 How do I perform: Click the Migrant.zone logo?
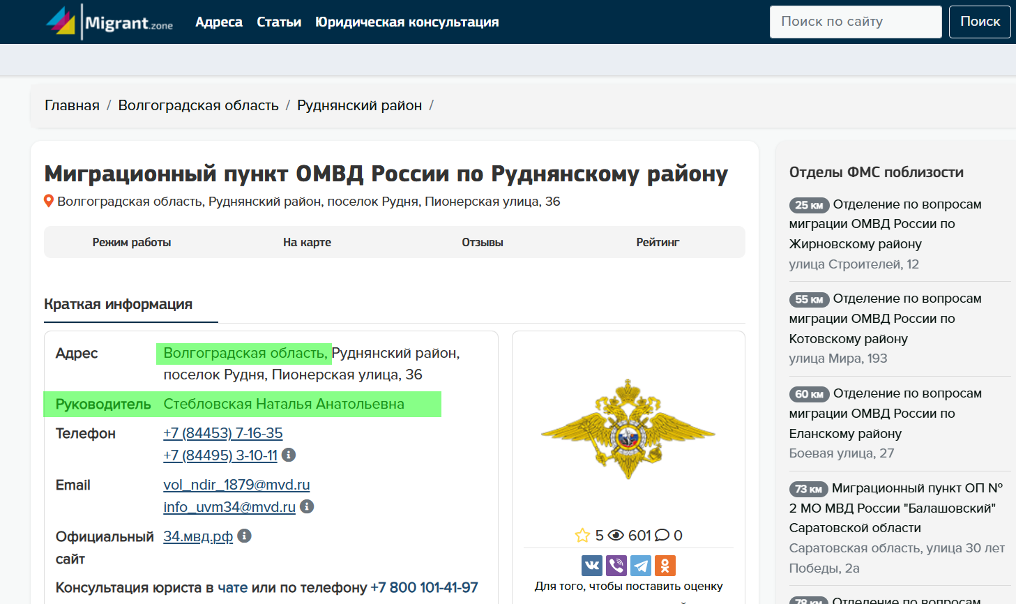pos(108,21)
